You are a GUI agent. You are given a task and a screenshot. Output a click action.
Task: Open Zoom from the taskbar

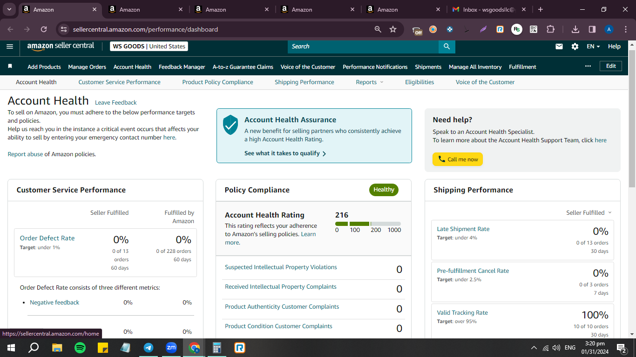point(171,348)
